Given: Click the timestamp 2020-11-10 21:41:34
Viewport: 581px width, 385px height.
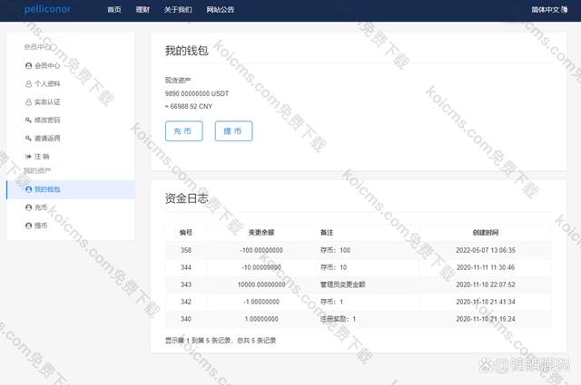Looking at the screenshot, I should [486, 302].
